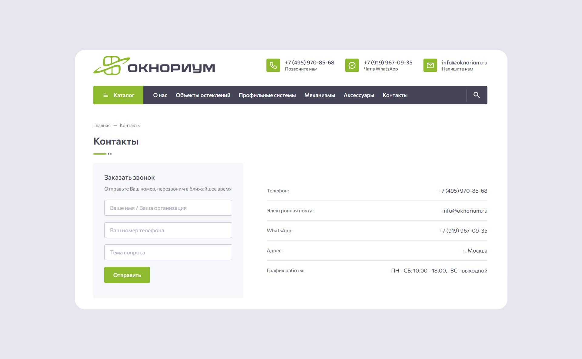Click Главная breadcrumb link

tap(102, 126)
